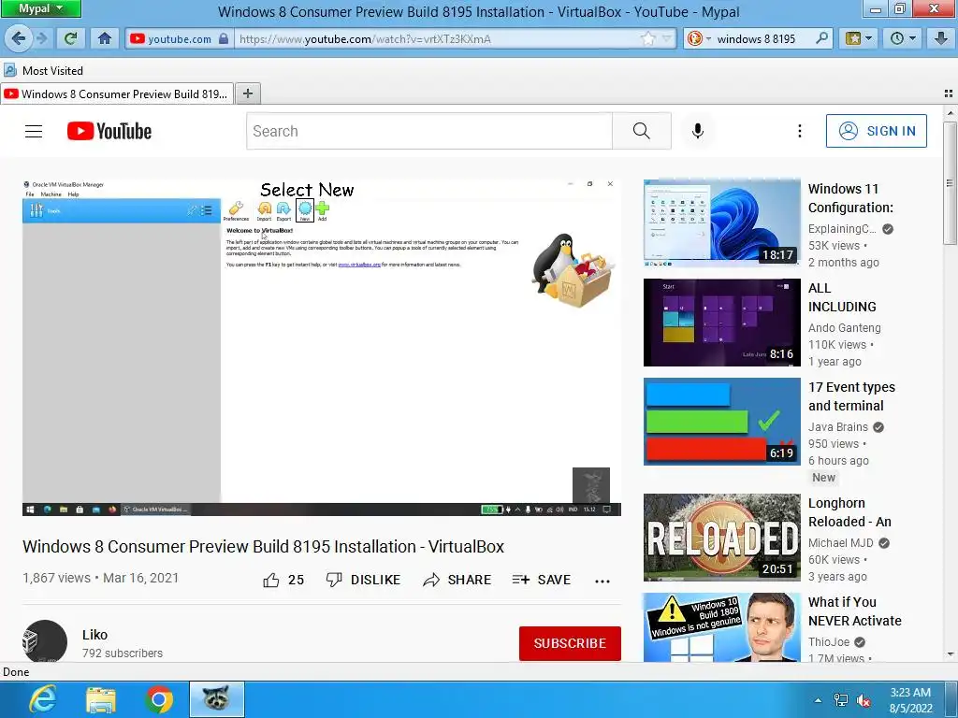Save the video to a playlist

click(542, 580)
